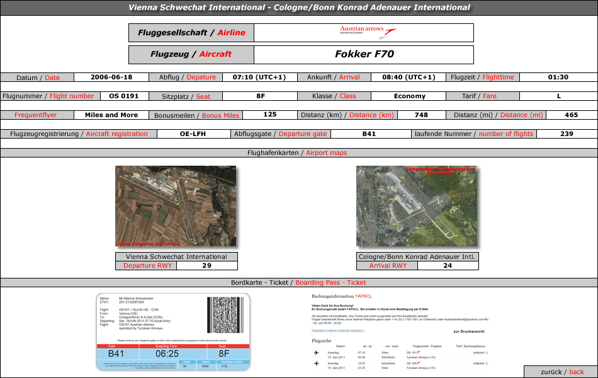This screenshot has width=598, height=378.
Task: Go back using the zurück / back link
Action: [561, 372]
